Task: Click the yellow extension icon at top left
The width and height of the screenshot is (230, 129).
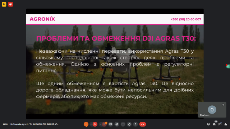Action: [x=4, y=4]
